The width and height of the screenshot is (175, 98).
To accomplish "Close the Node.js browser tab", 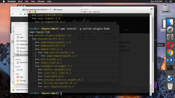I will click(81, 10).
